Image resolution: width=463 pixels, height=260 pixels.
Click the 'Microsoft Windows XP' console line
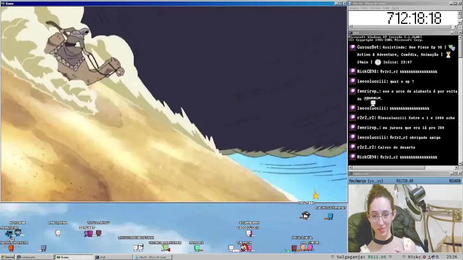(x=385, y=37)
